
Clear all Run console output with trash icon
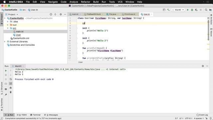coord(11,92)
